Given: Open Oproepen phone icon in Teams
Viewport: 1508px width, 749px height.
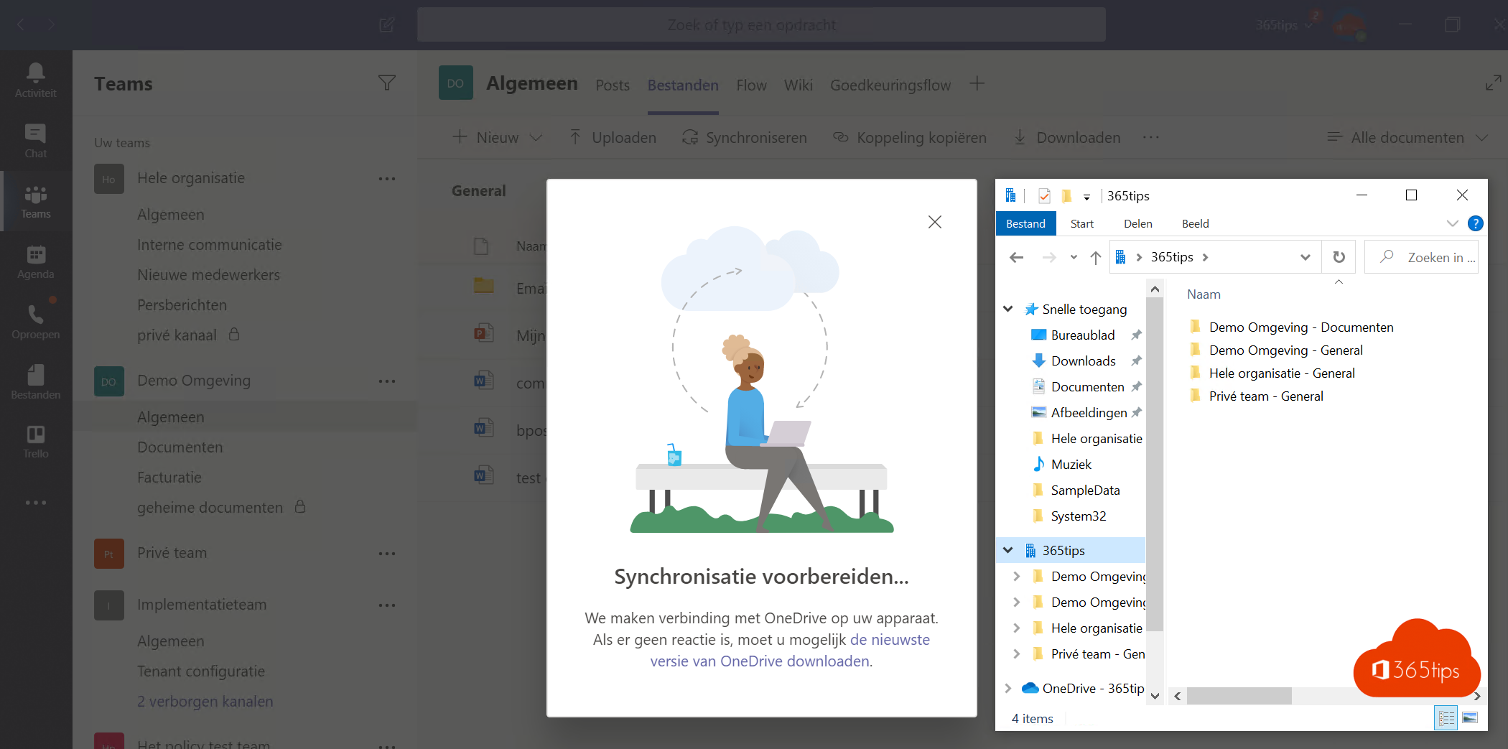Looking at the screenshot, I should 35,322.
